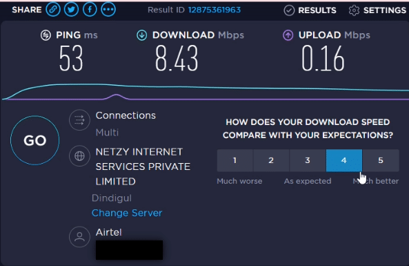409x266 pixels.
Task: Rate download speed as 1
Action: tap(235, 160)
